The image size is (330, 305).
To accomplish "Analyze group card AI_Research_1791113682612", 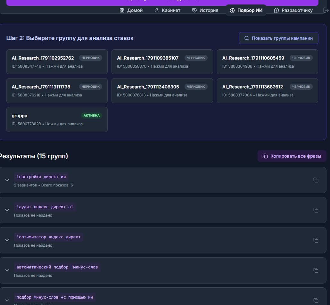I will pyautogui.click(x=267, y=91).
